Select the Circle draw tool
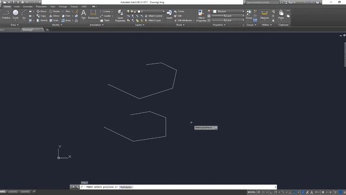 (16, 15)
